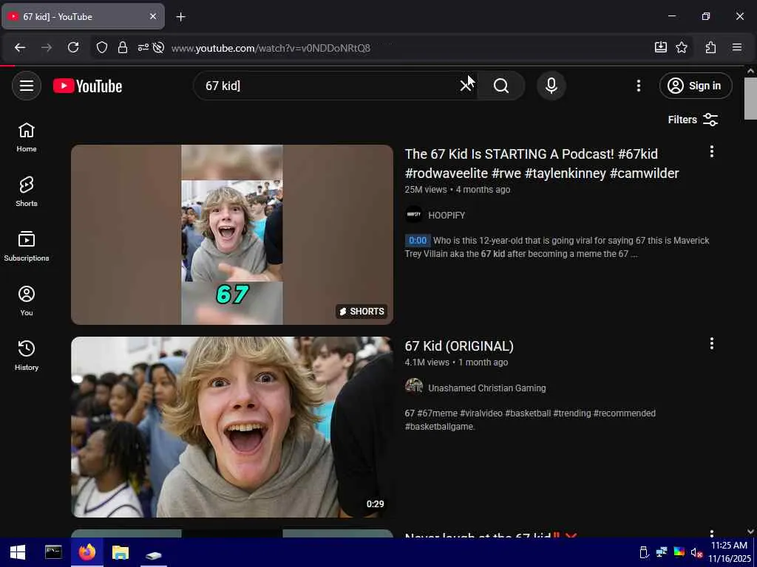This screenshot has height=567, width=757.
Task: Jump to the 0:00 timestamp chip
Action: click(418, 241)
